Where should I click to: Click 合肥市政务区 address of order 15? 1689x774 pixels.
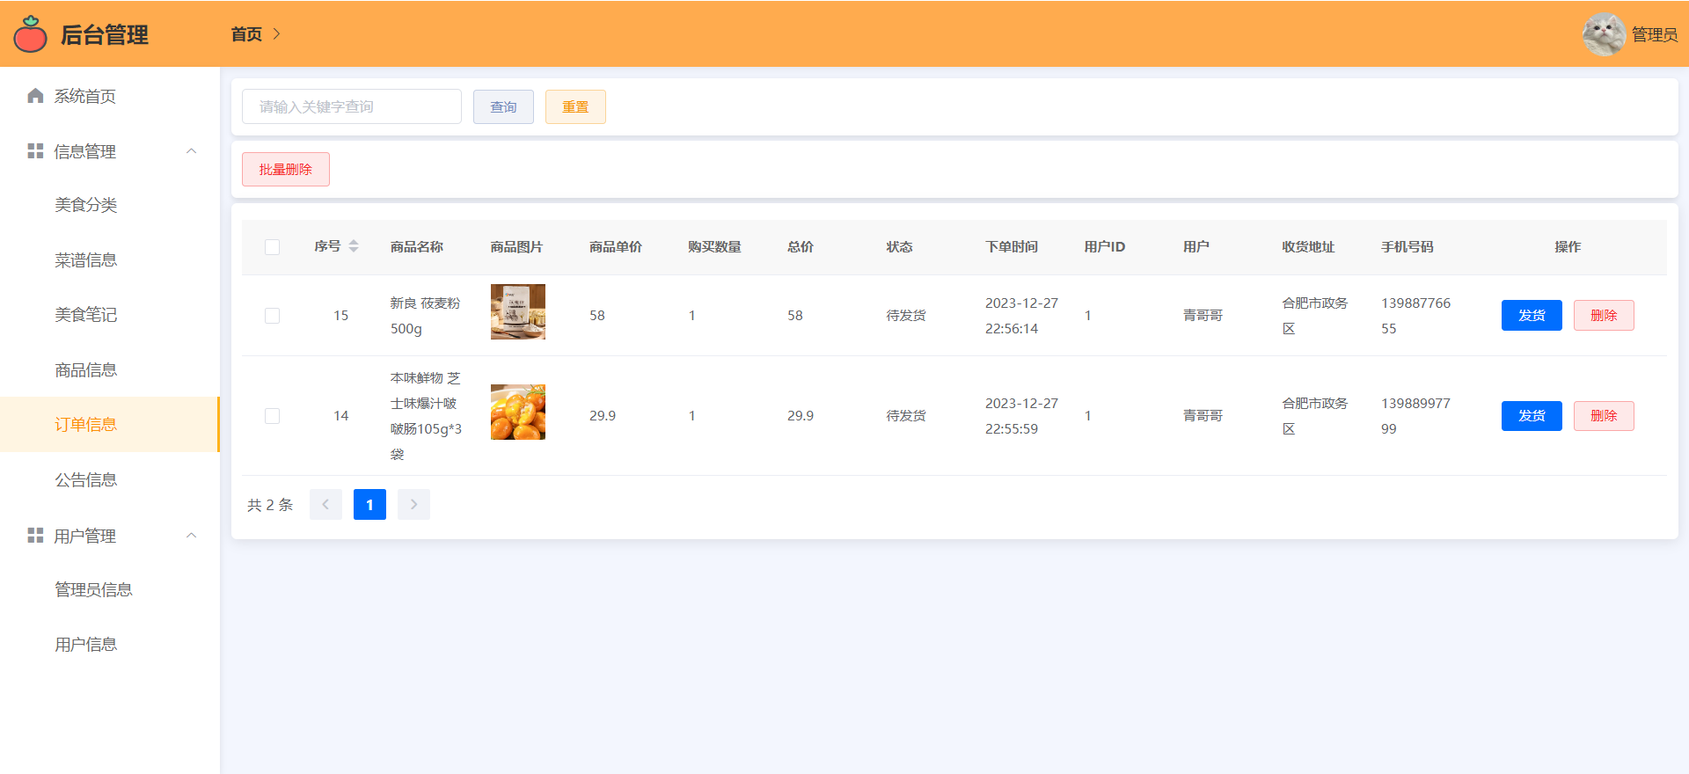(1315, 316)
